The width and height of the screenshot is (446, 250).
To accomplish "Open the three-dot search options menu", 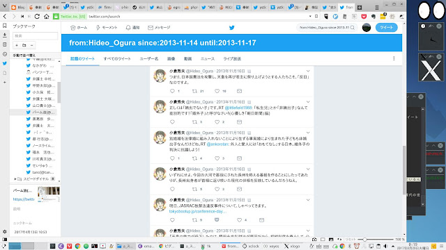I will coord(394,58).
